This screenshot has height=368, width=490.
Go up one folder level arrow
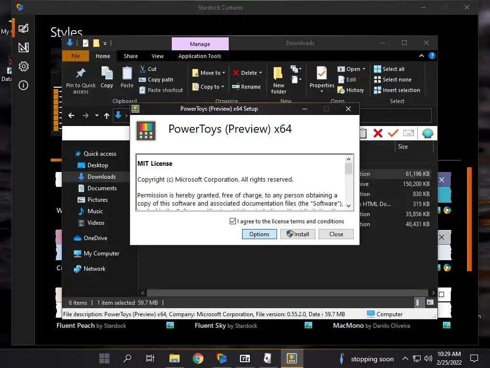[x=107, y=116]
